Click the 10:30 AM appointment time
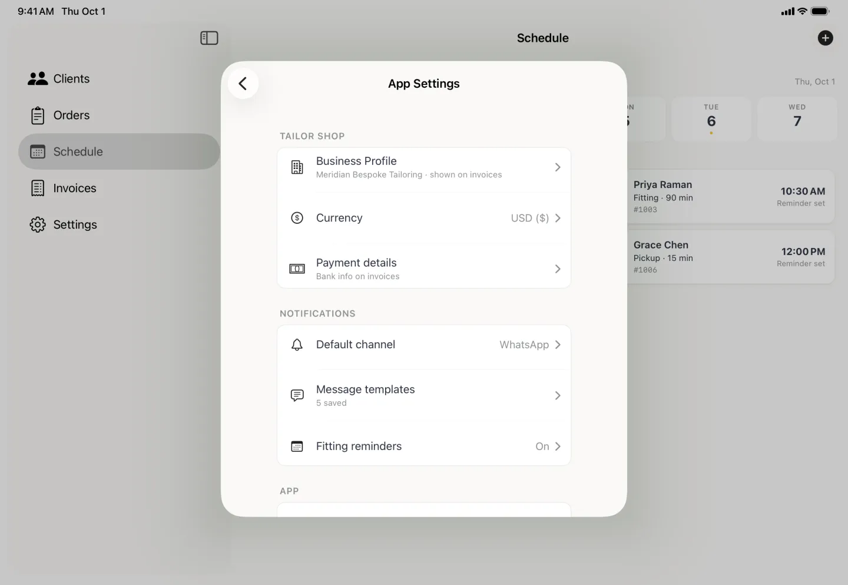The height and width of the screenshot is (585, 848). coord(803,191)
